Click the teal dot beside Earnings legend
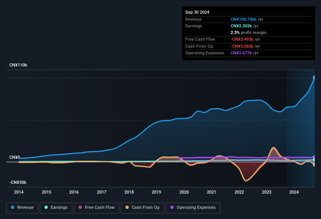This screenshot has height=219, width=321. 47,208
